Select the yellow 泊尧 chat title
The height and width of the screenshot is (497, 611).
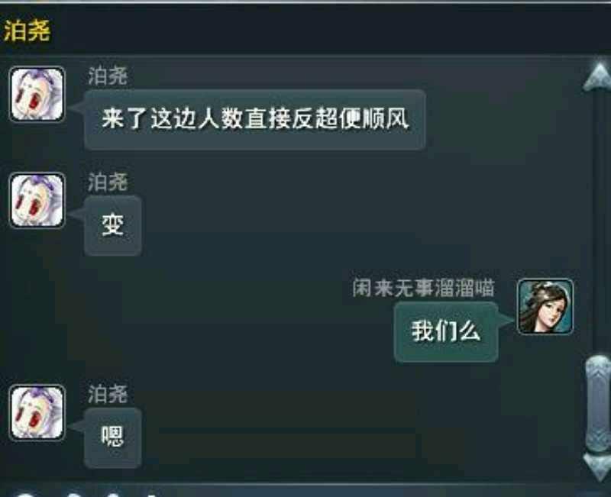pos(27,31)
